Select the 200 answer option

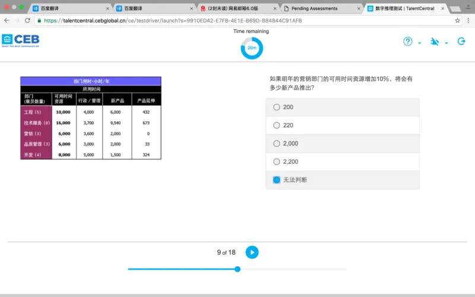click(343, 108)
